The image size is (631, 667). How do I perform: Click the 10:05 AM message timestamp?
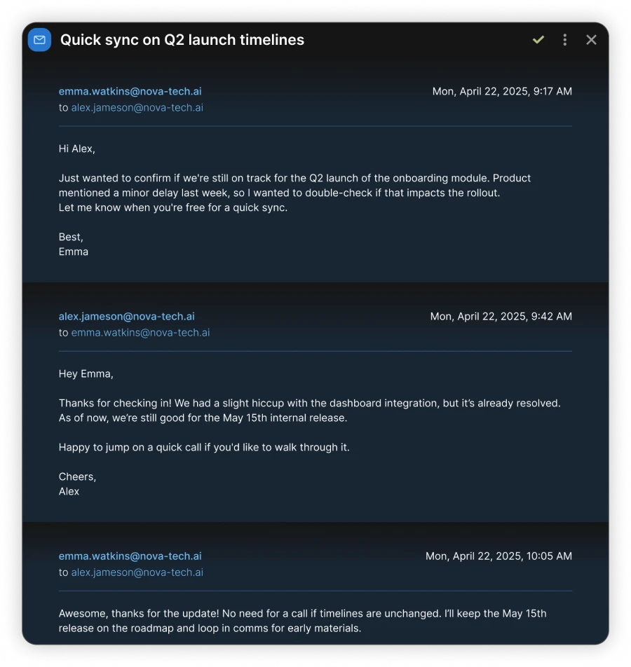(x=498, y=556)
